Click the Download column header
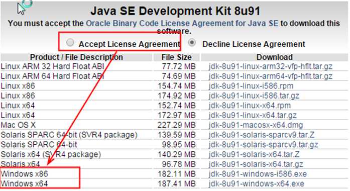350x191 pixels. pyautogui.click(x=275, y=57)
